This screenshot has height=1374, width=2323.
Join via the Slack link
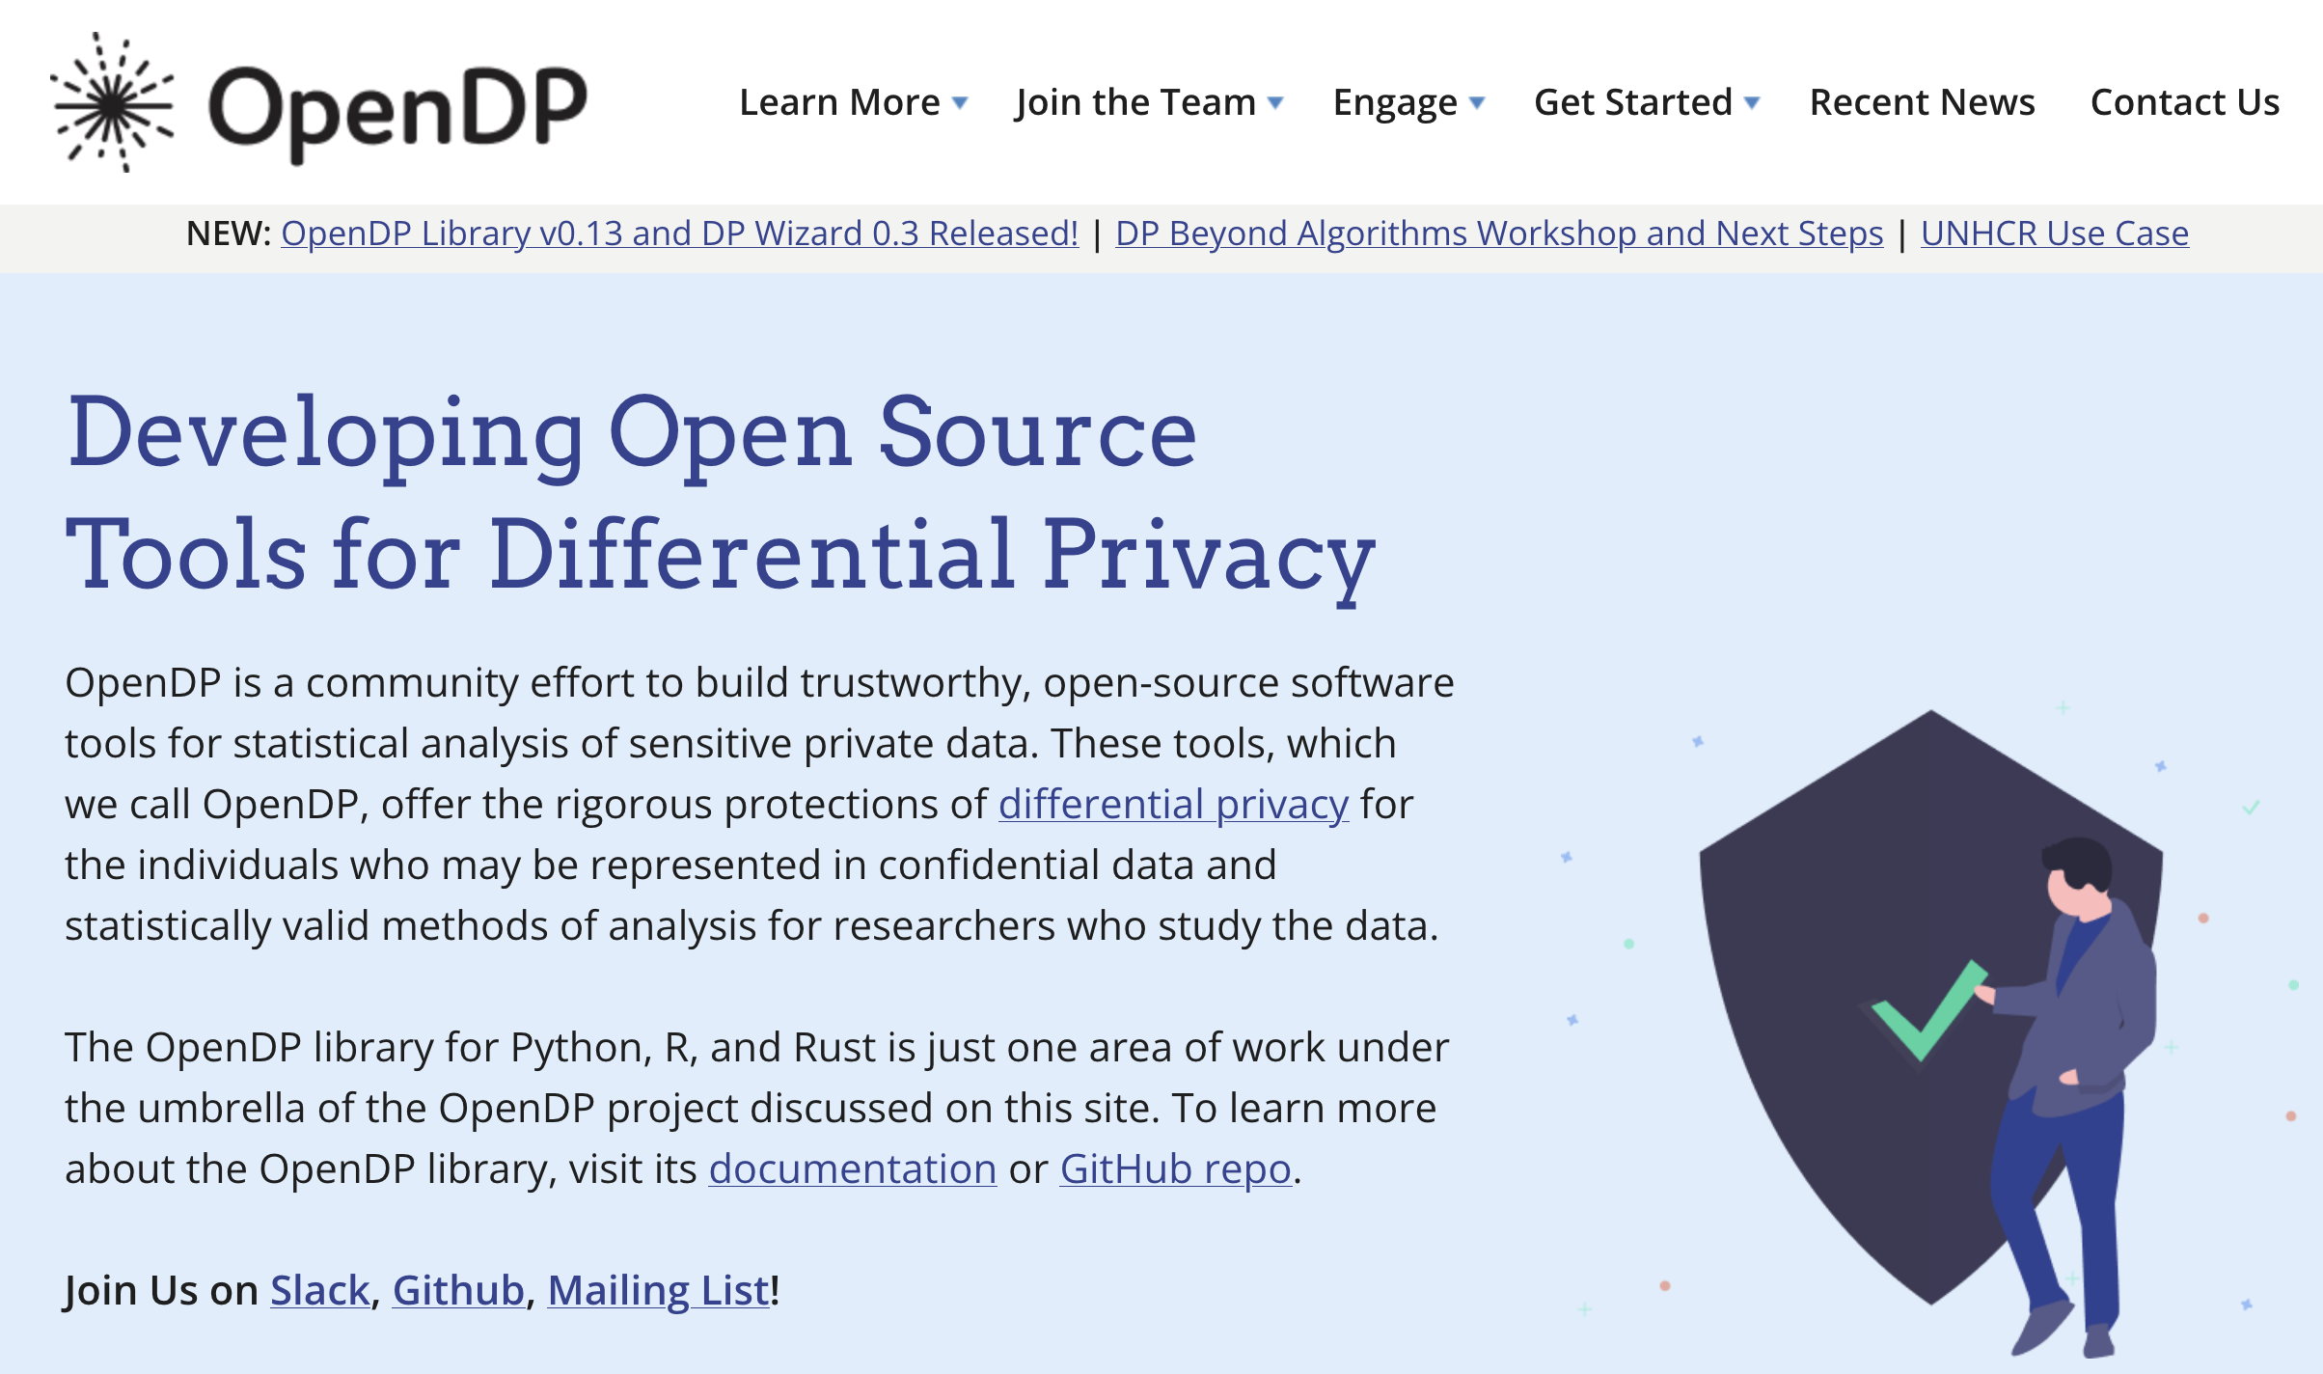point(320,1291)
